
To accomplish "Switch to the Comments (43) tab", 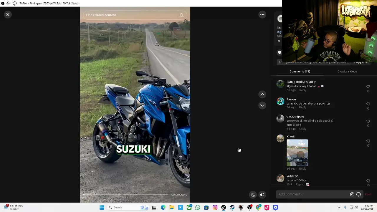I will tap(300, 71).
